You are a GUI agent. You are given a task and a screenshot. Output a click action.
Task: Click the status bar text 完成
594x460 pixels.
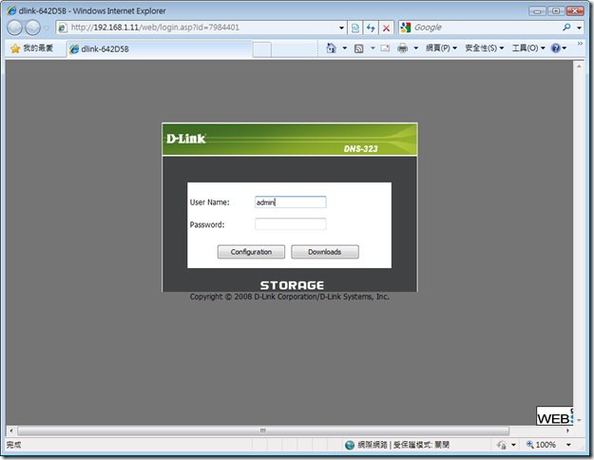pos(13,445)
